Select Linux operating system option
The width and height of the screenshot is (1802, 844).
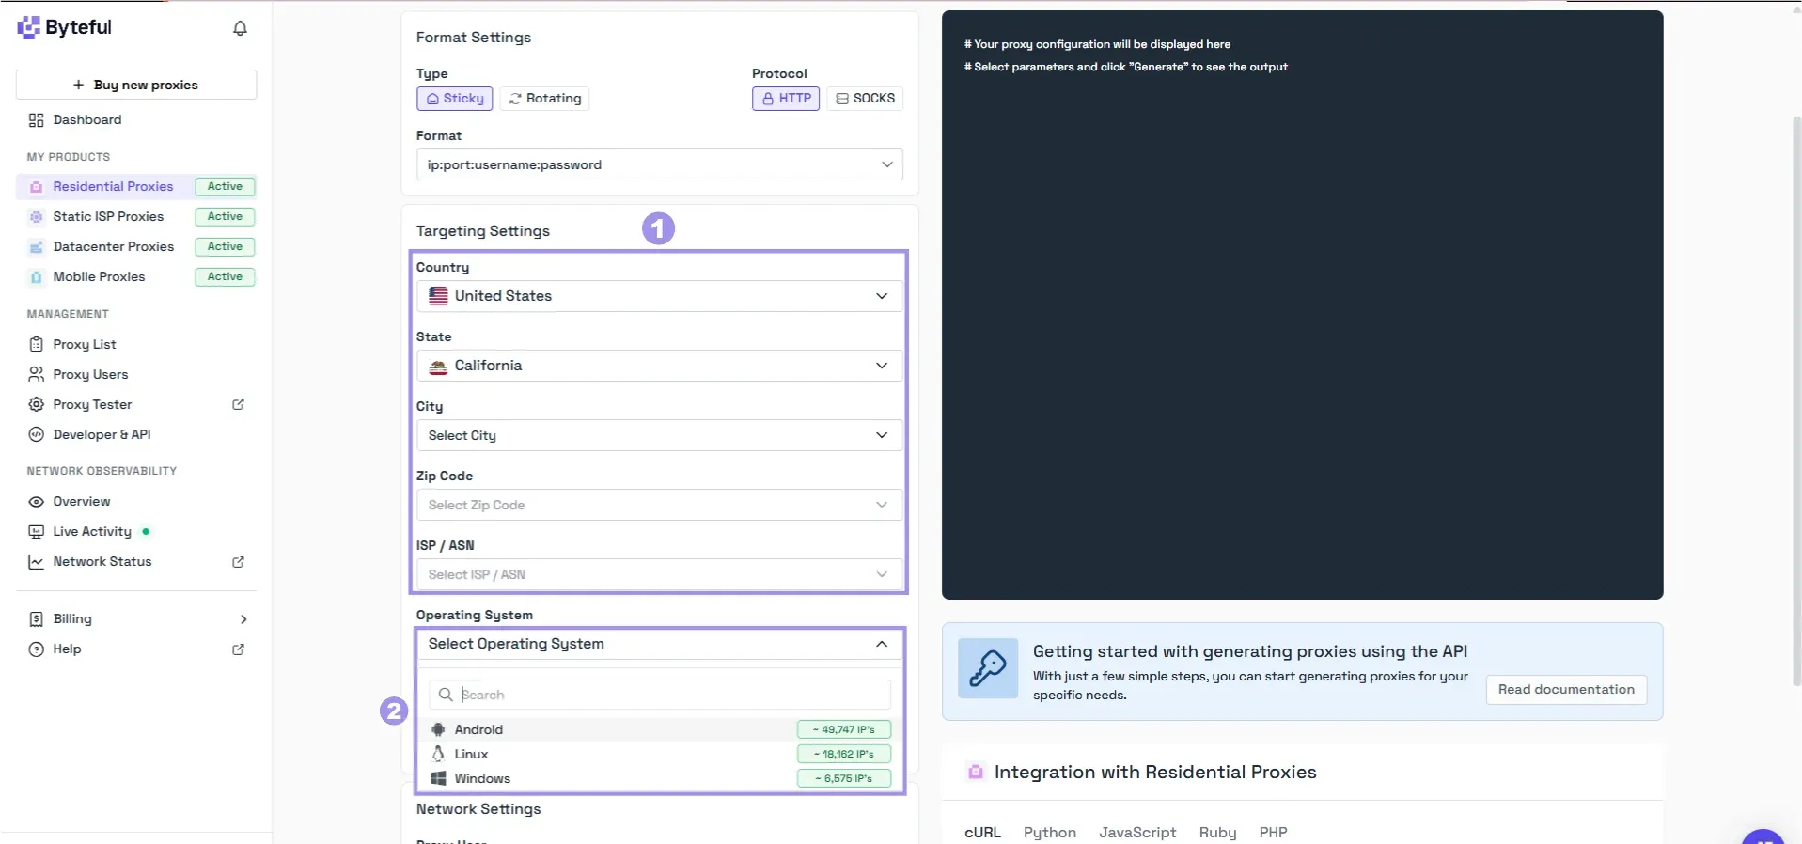659,754
